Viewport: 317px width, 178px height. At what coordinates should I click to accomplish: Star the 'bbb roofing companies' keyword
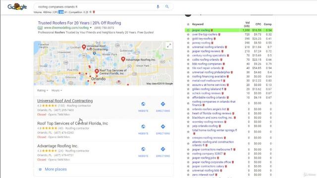tap(188, 64)
